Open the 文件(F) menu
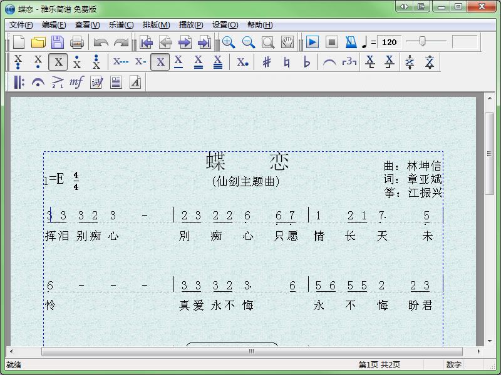Viewport: 501px width, 375px height. point(21,25)
